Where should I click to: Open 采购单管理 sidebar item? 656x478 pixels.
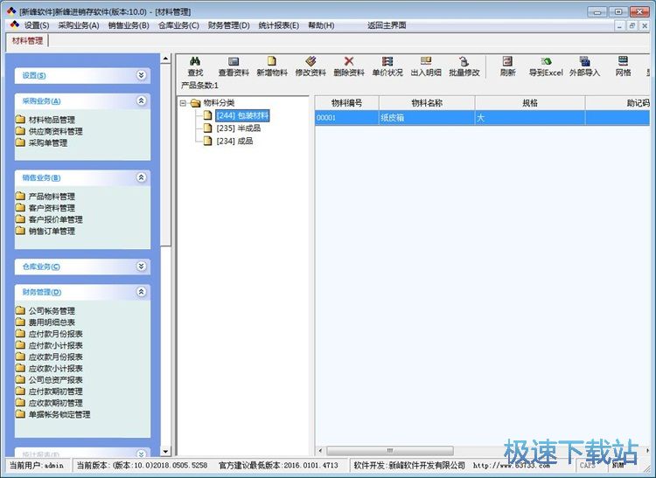coord(42,143)
